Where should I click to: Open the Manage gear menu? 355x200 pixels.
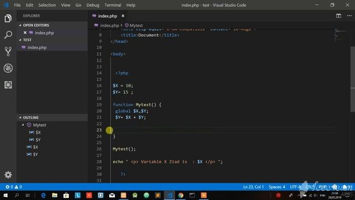[x=8, y=174]
